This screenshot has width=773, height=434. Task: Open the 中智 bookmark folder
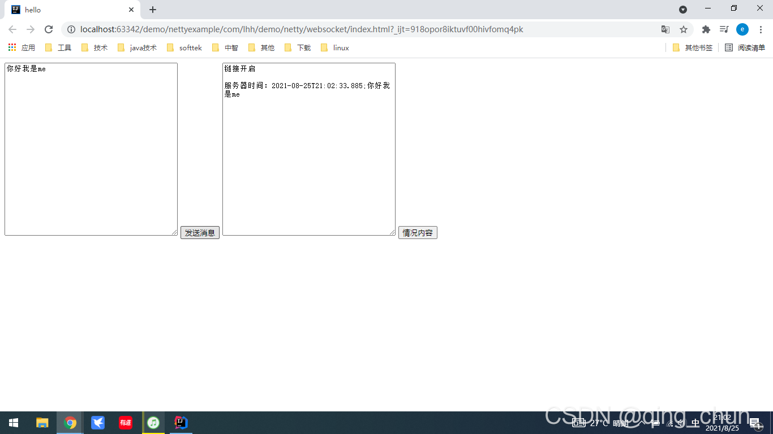(x=225, y=48)
